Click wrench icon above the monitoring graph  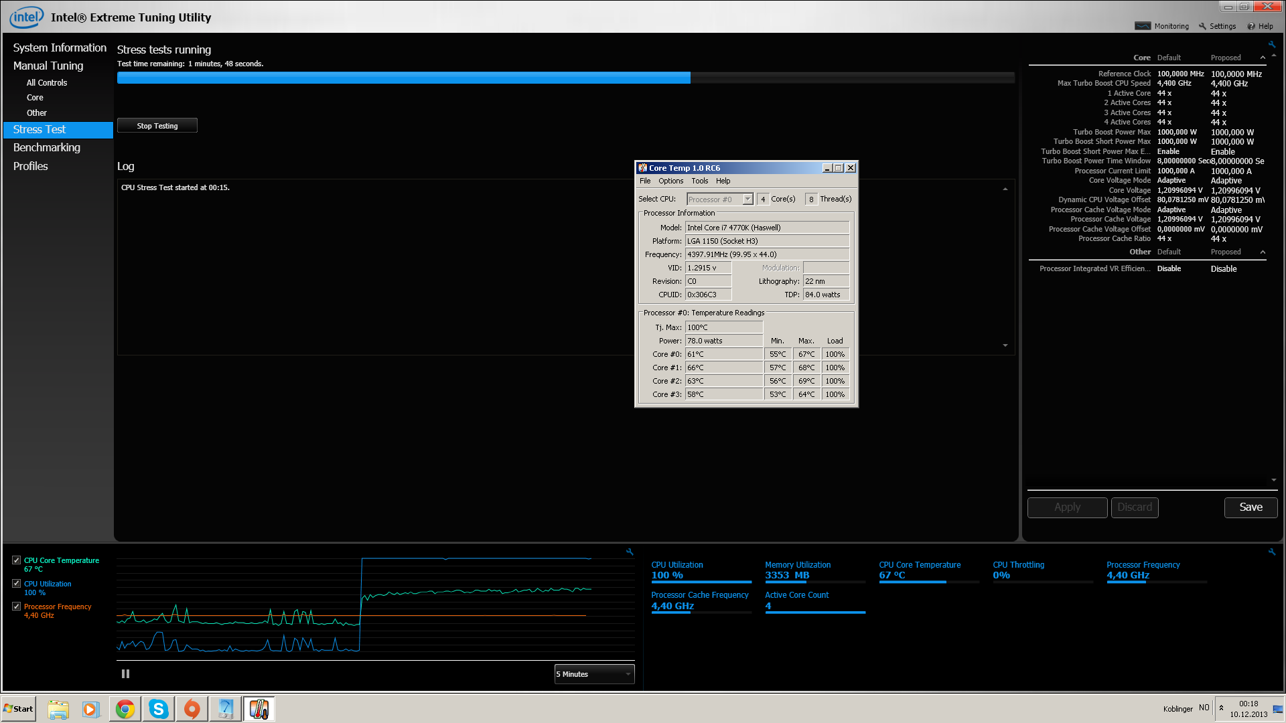click(630, 552)
